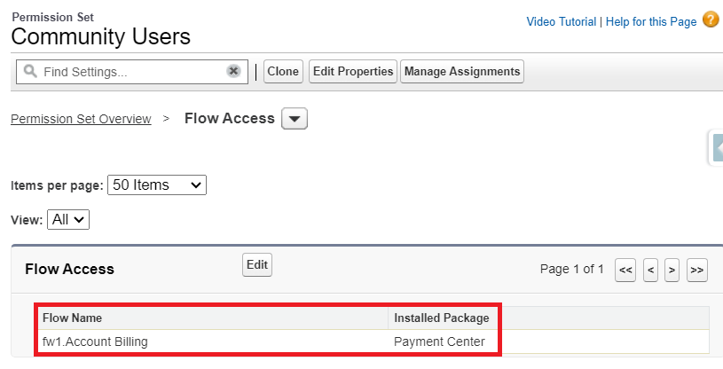Open the Items per page dropdown
The height and width of the screenshot is (369, 723).
point(156,185)
